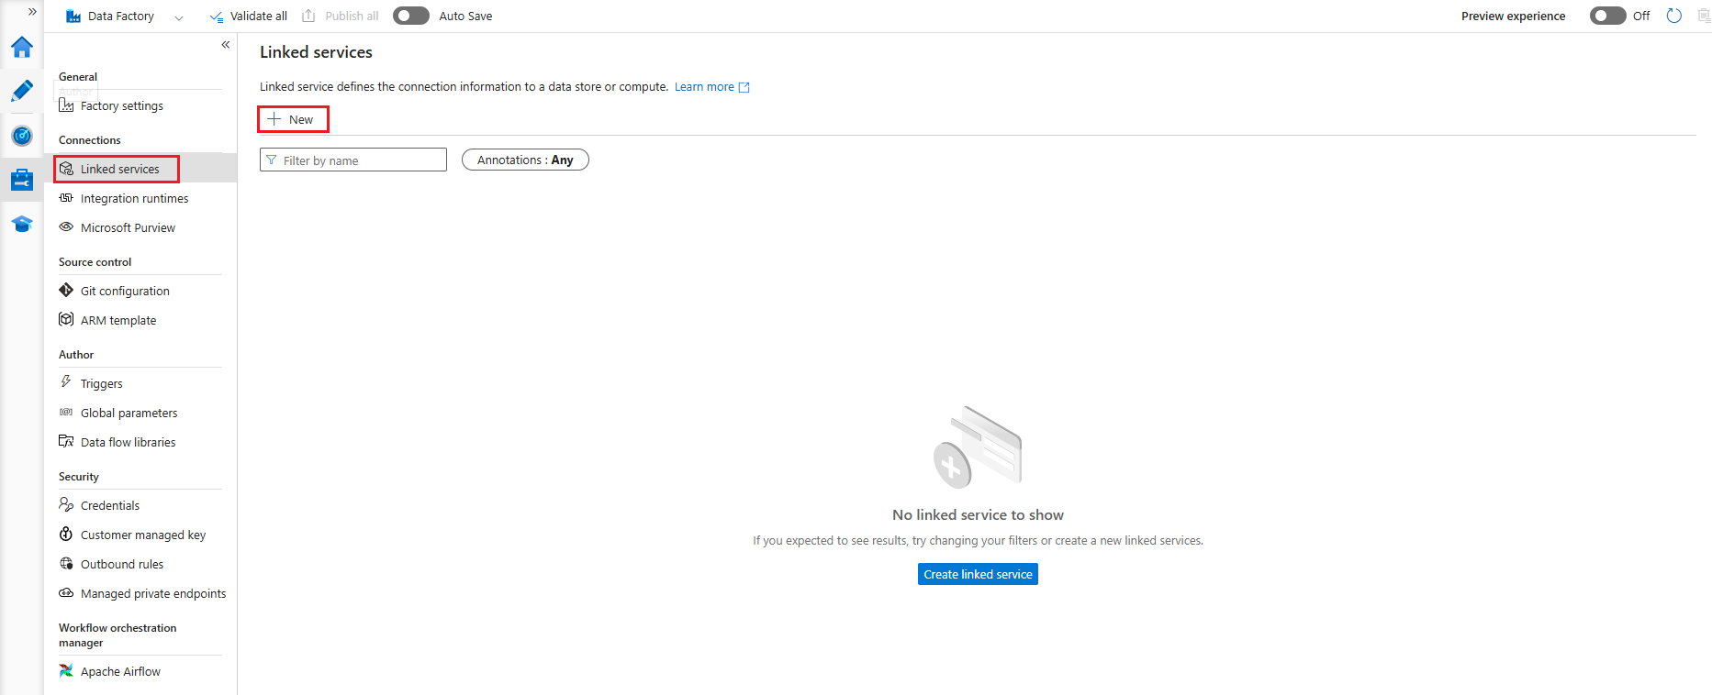Click the Validate all icon

pyautogui.click(x=217, y=17)
